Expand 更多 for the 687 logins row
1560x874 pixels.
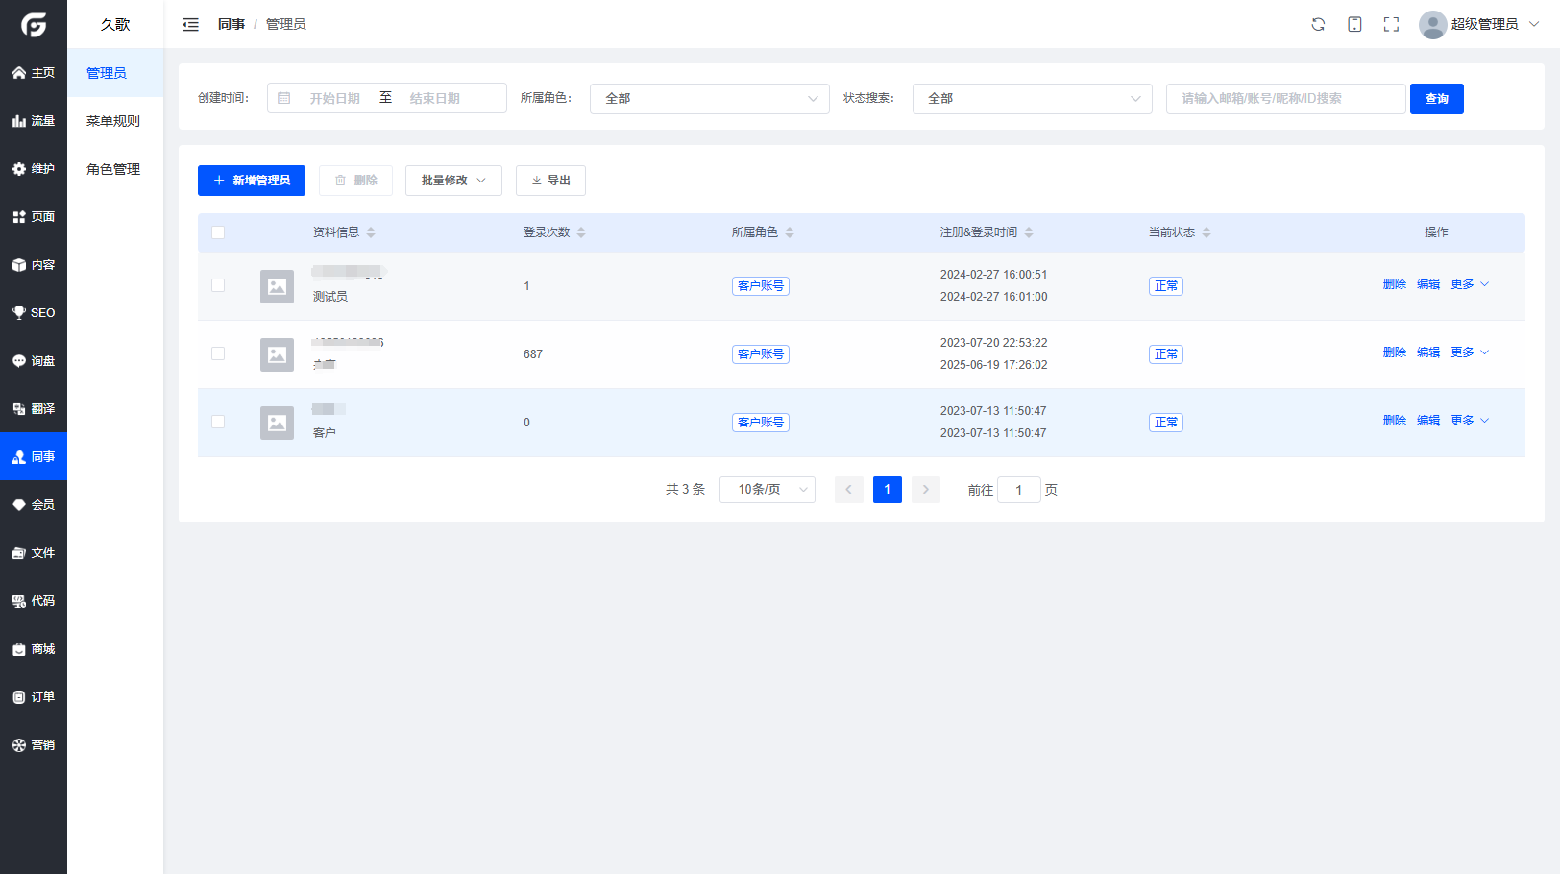[x=1470, y=352]
